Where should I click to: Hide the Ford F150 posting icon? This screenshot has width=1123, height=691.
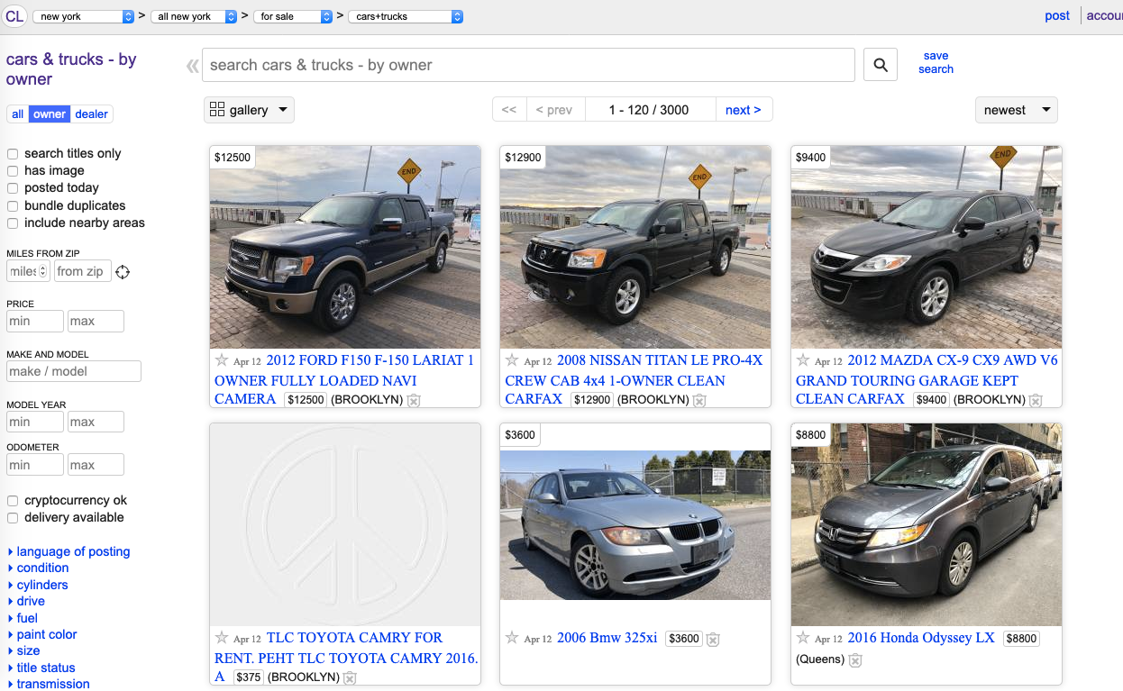[x=414, y=400]
